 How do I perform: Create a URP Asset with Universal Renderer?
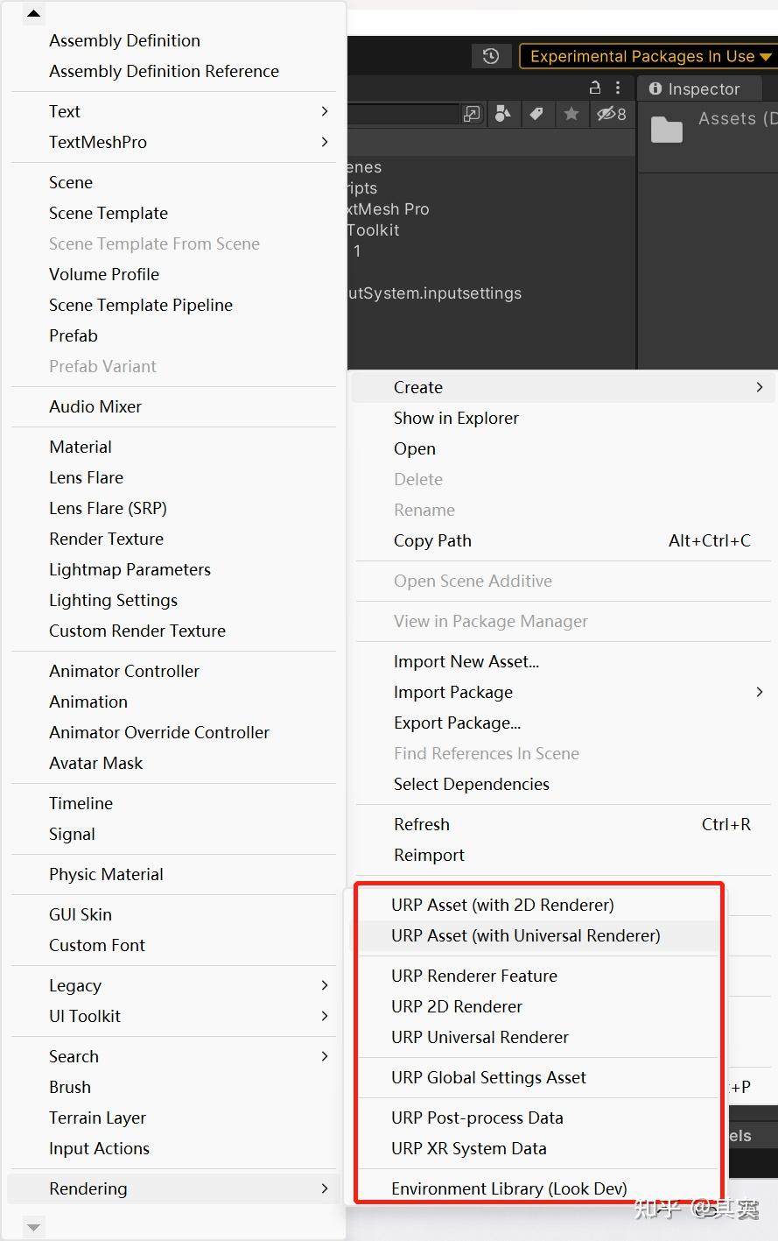[529, 935]
